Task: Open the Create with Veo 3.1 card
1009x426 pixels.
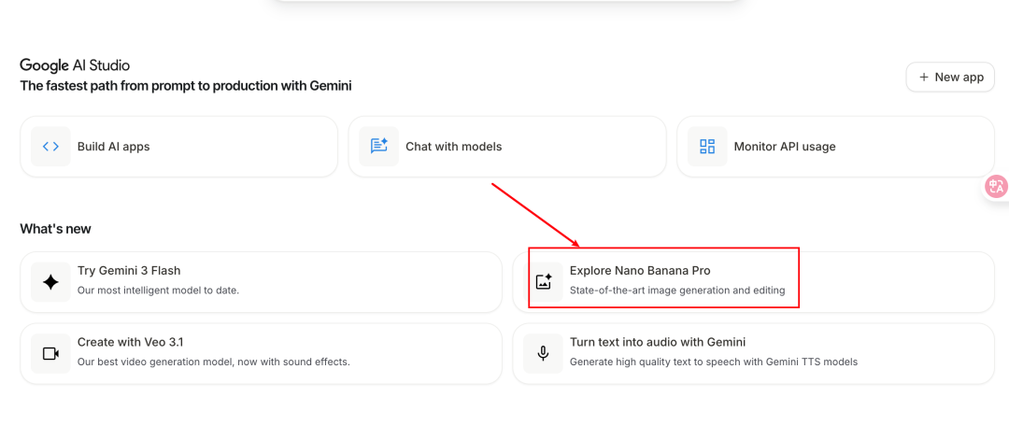Action: pos(262,353)
